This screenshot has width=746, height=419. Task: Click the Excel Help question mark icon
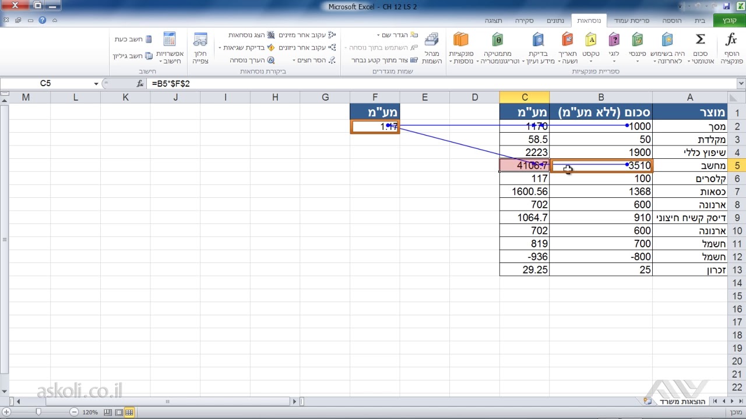[x=43, y=20]
